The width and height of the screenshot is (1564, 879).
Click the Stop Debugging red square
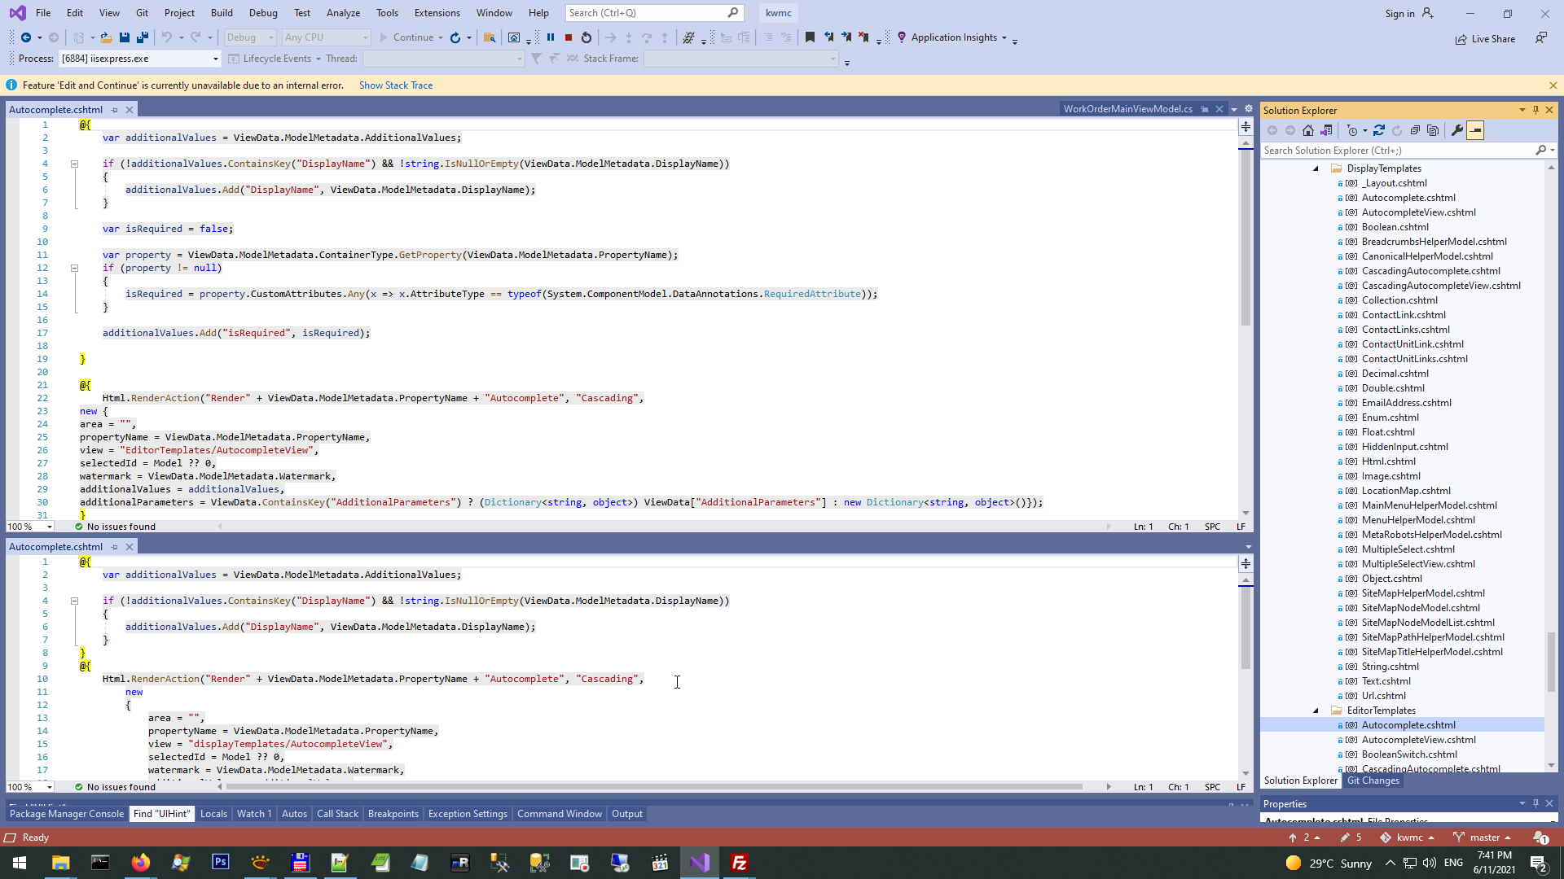point(569,37)
